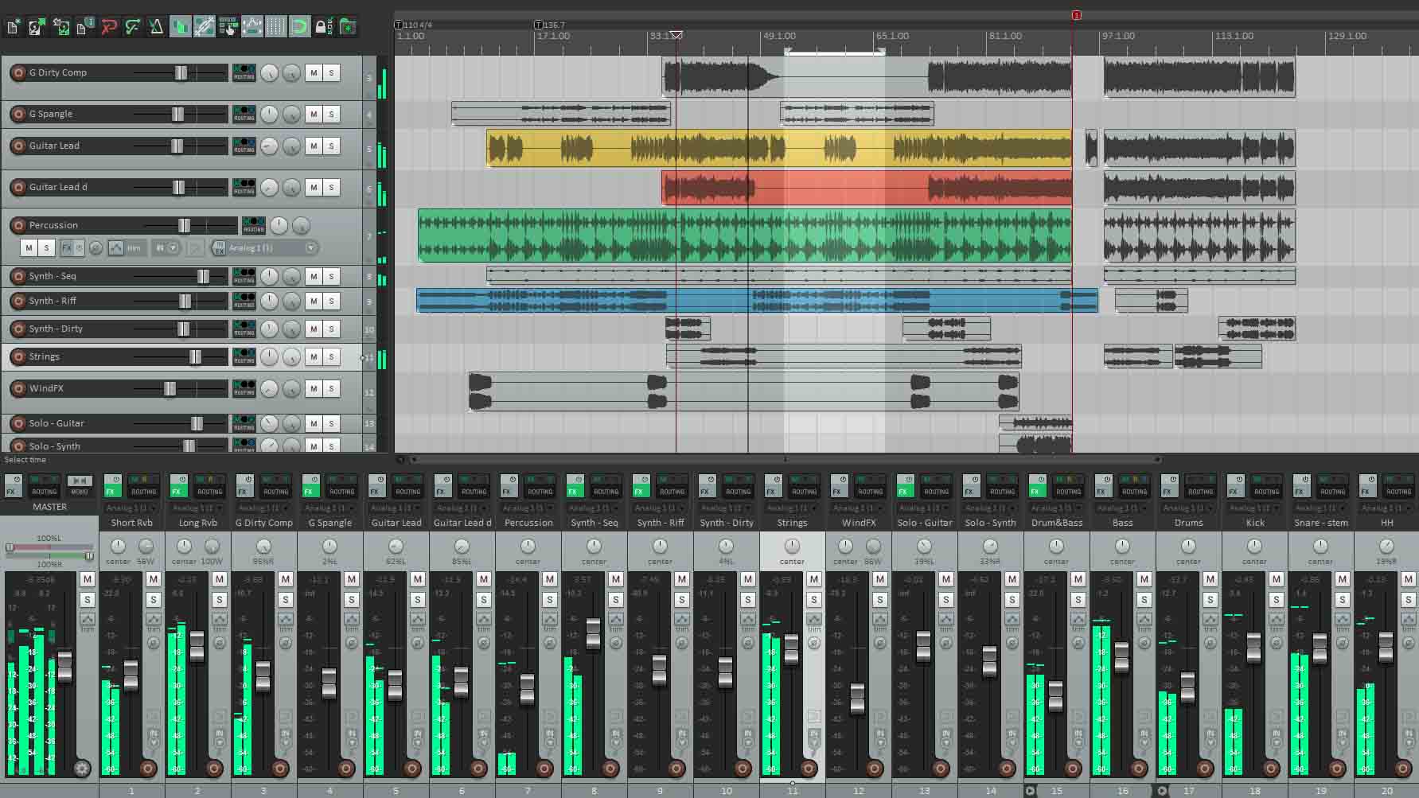The width and height of the screenshot is (1419, 798).
Task: Select the WindFX track name label
Action: [46, 389]
